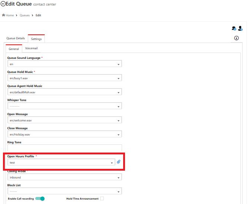Switch to the Queue Details tab

(16, 38)
